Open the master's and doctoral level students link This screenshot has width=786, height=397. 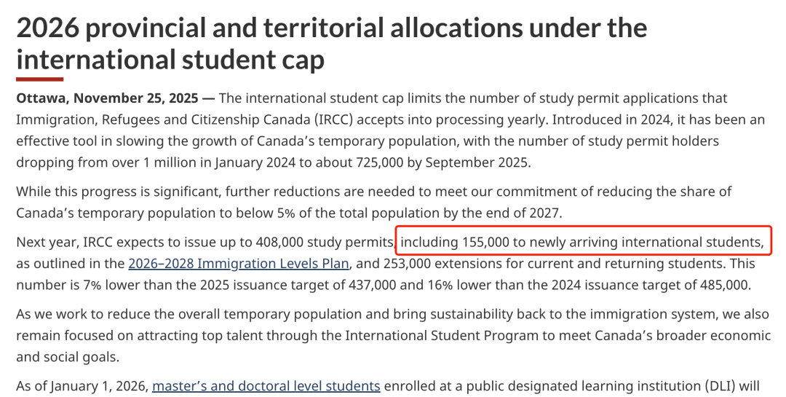pyautogui.click(x=266, y=386)
